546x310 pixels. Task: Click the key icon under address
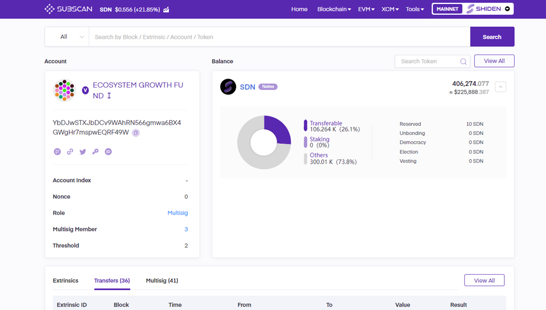[96, 152]
